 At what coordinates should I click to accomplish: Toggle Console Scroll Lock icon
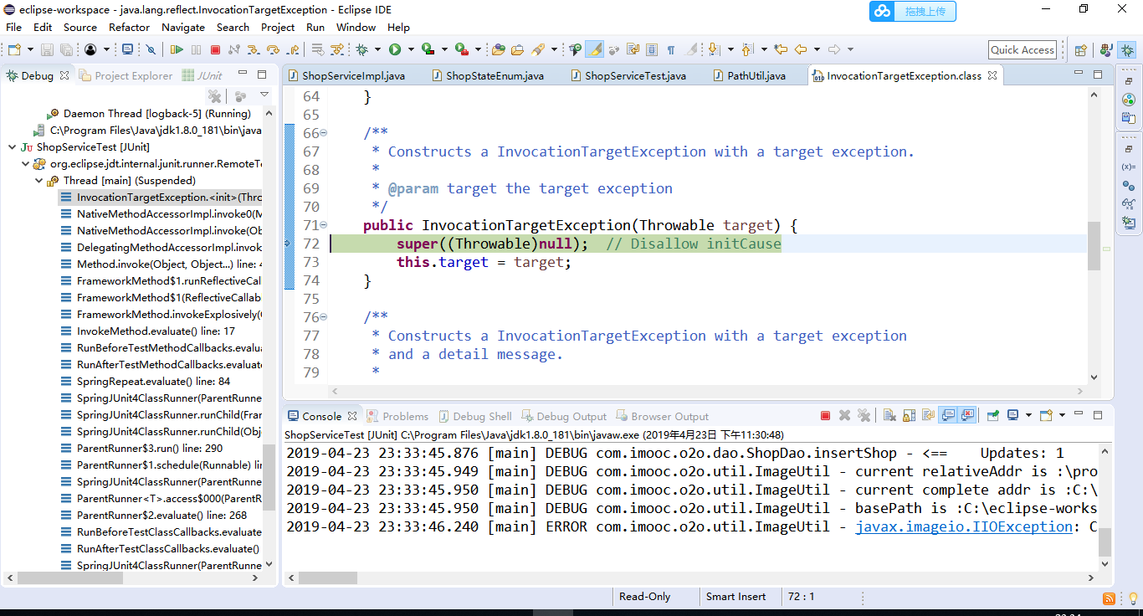tap(909, 415)
